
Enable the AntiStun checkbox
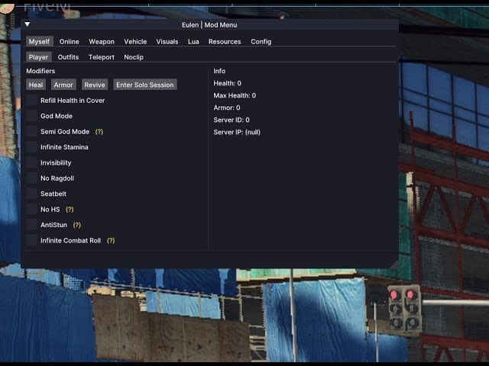coord(32,225)
